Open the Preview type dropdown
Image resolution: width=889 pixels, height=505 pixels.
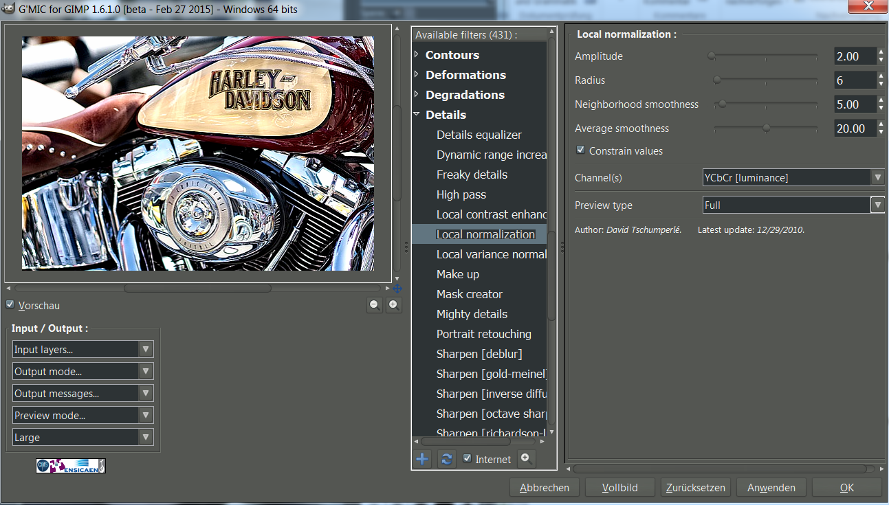(793, 205)
